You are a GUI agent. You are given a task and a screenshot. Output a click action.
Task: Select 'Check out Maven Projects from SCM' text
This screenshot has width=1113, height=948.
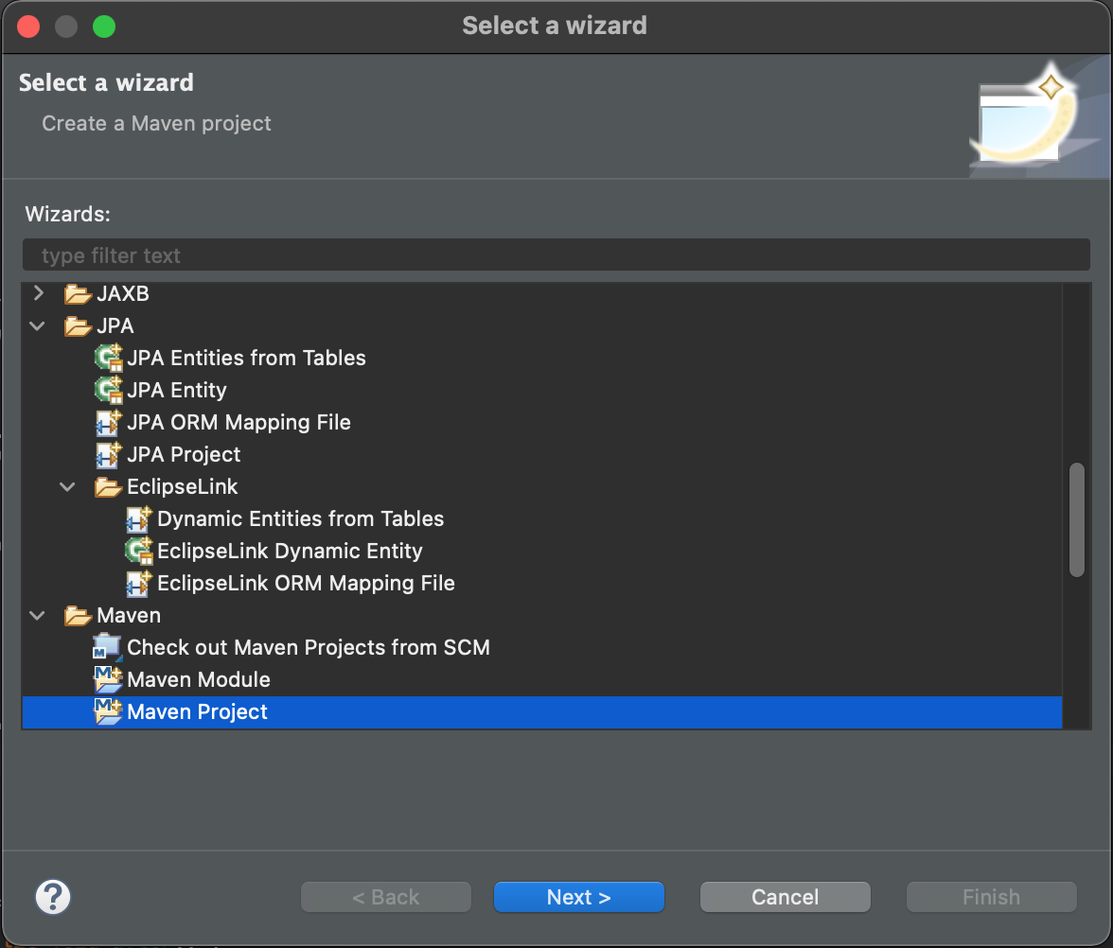[309, 647]
